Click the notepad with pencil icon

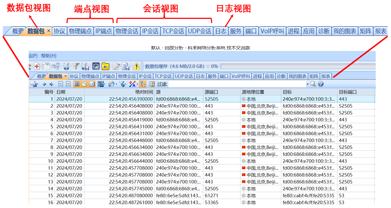pyautogui.click(x=116, y=66)
